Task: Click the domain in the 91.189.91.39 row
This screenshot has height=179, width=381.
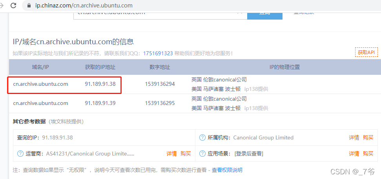Action: click(40, 103)
